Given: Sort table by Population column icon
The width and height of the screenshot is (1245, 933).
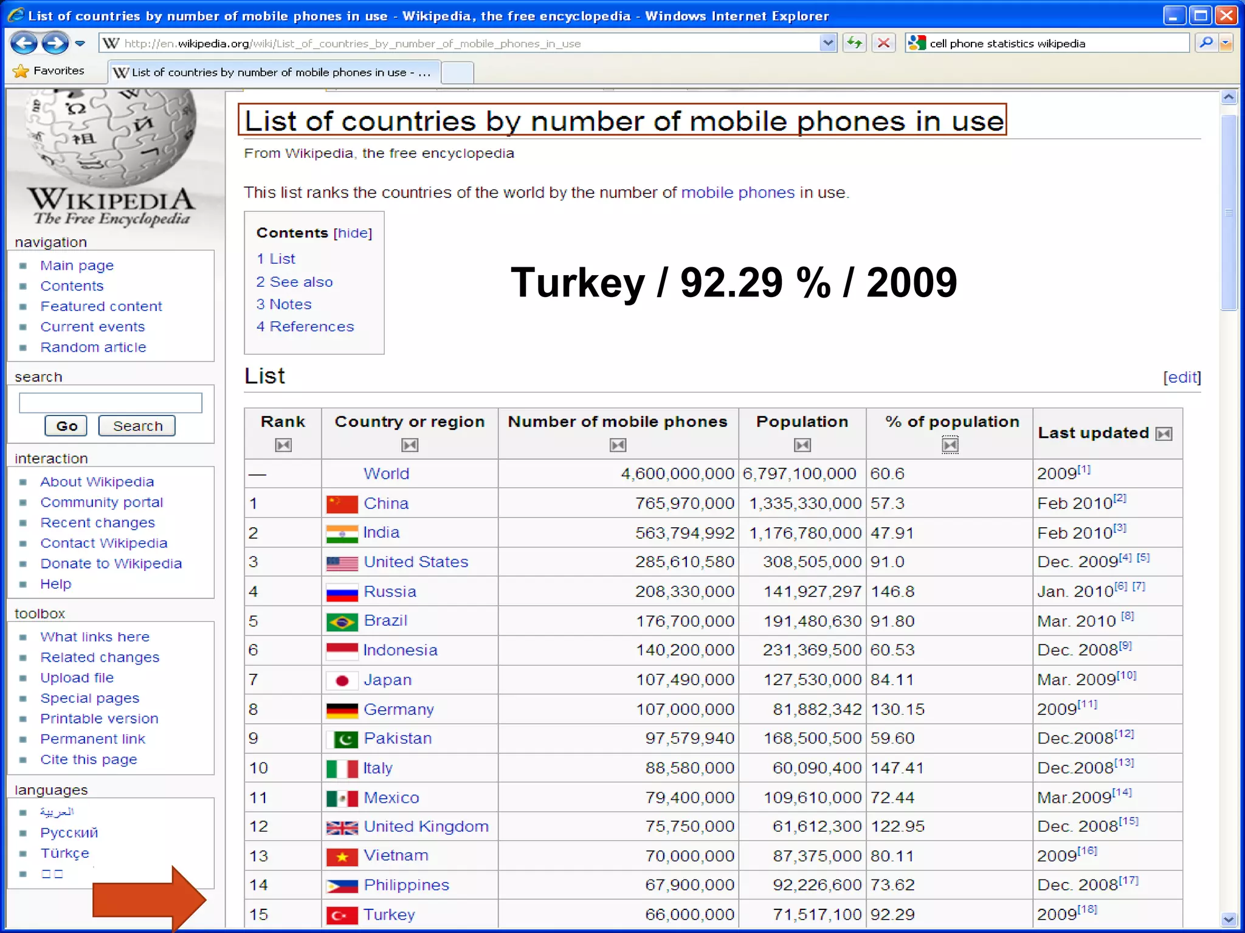Looking at the screenshot, I should pos(802,445).
